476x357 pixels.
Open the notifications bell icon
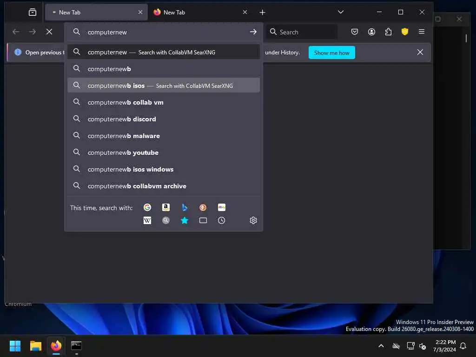coord(463,346)
